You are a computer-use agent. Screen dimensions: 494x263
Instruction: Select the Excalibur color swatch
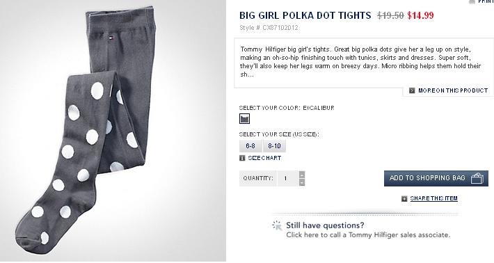244,119
